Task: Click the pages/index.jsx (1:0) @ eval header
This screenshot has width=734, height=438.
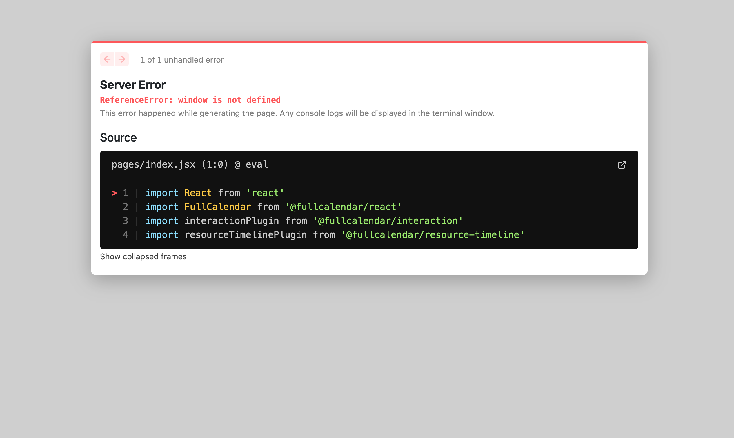Action: tap(190, 164)
